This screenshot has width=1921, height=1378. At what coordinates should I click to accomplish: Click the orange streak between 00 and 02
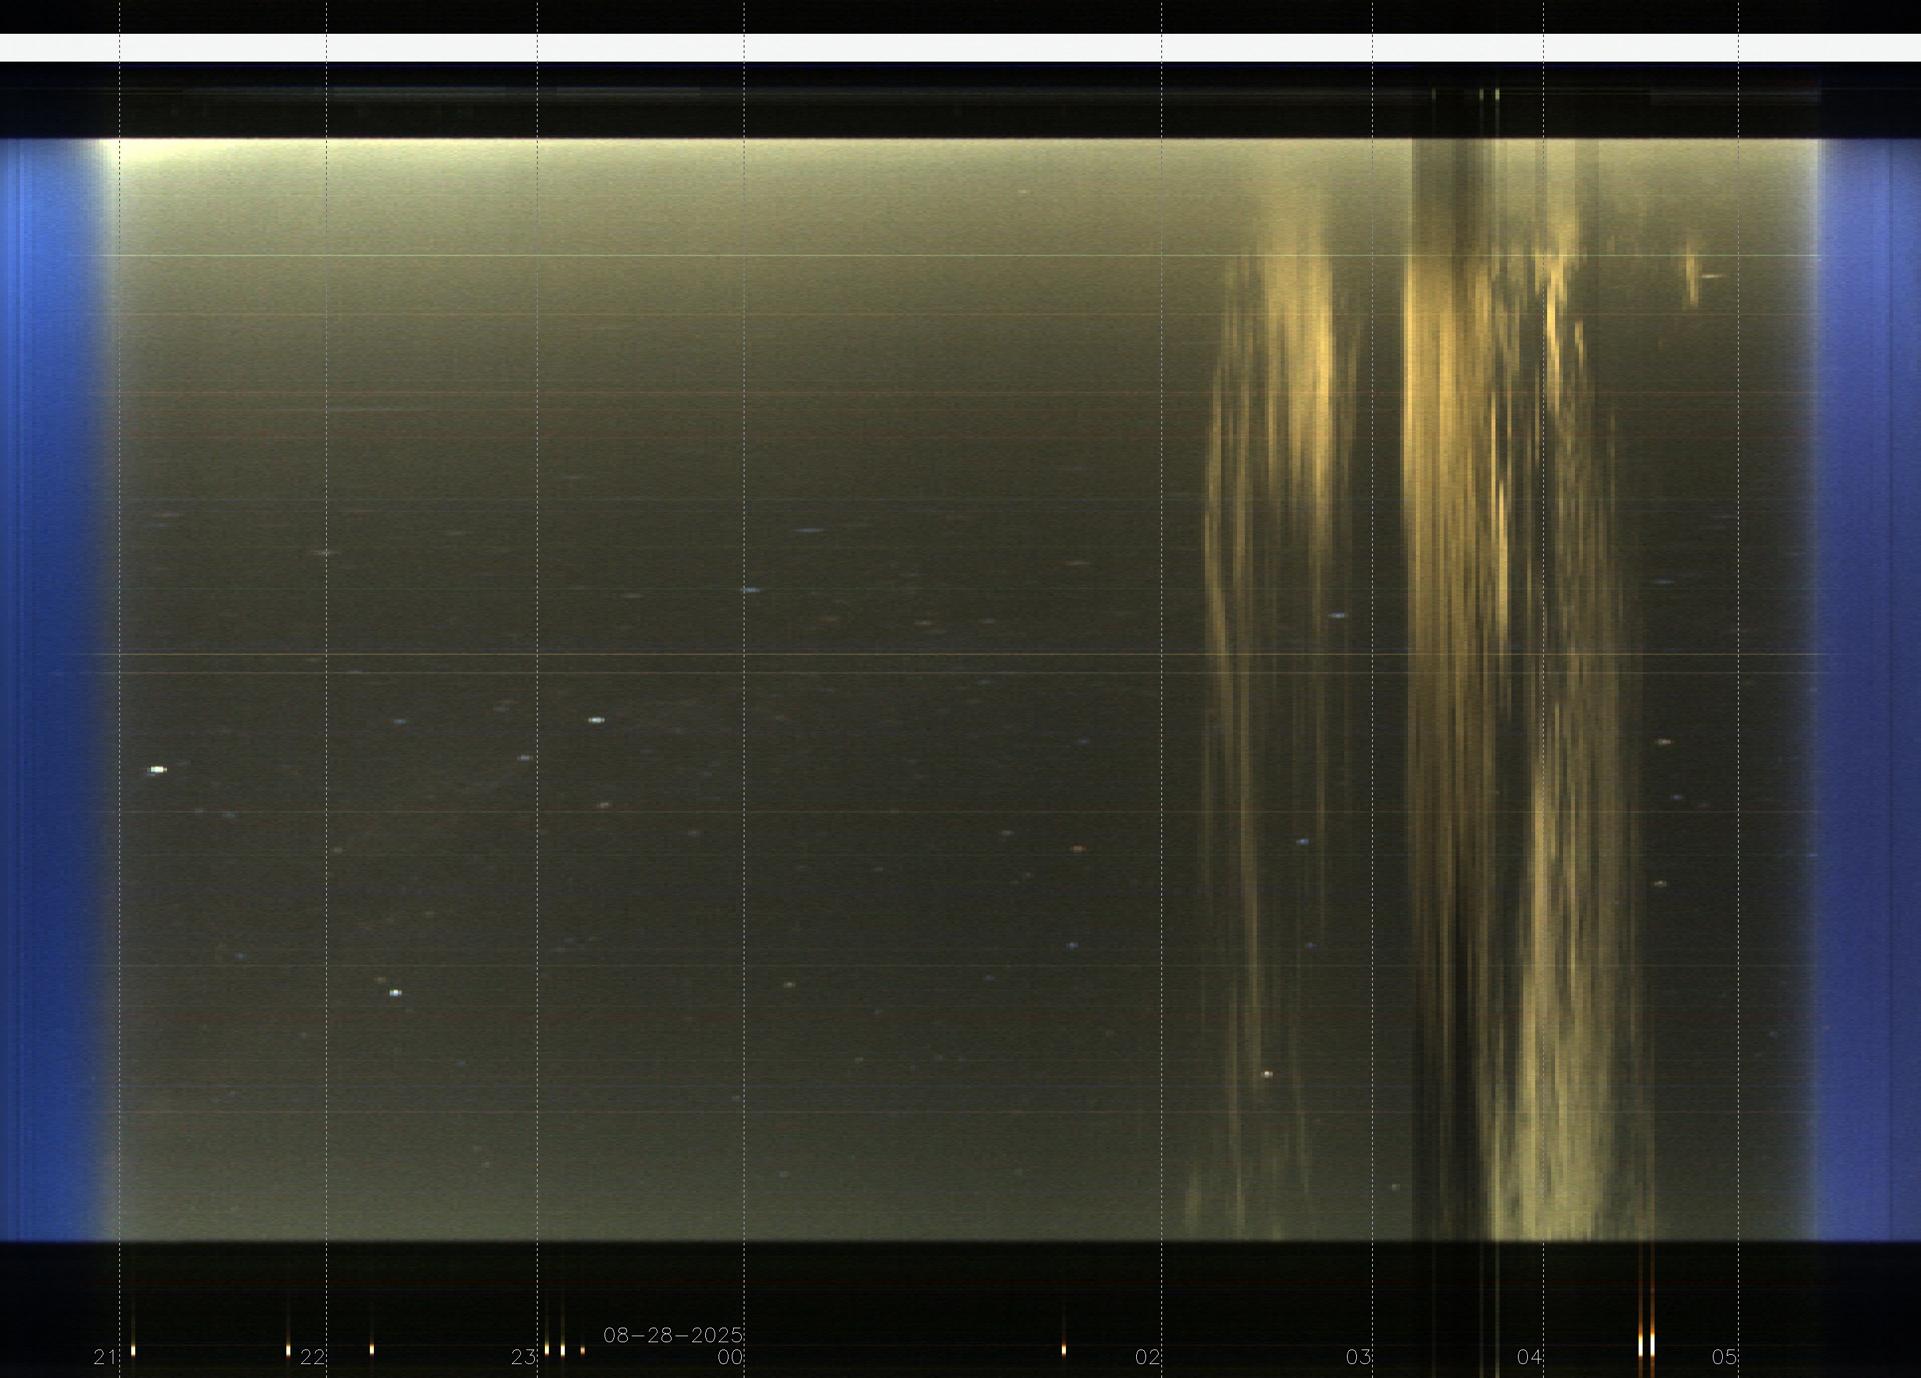pos(1064,1350)
